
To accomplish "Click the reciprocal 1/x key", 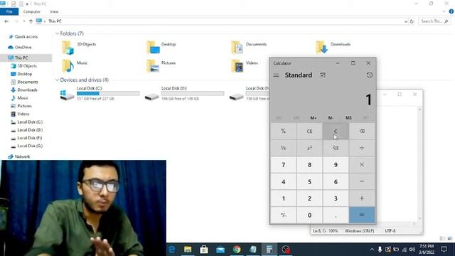I will [284, 148].
